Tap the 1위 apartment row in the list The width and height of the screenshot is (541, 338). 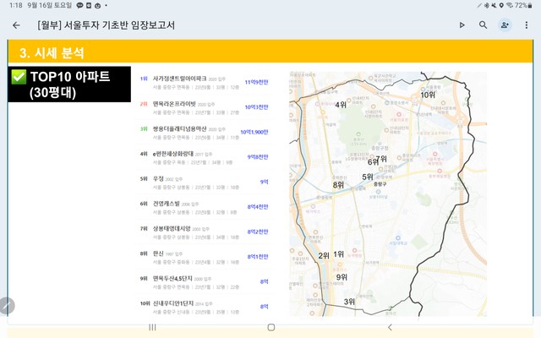204,83
